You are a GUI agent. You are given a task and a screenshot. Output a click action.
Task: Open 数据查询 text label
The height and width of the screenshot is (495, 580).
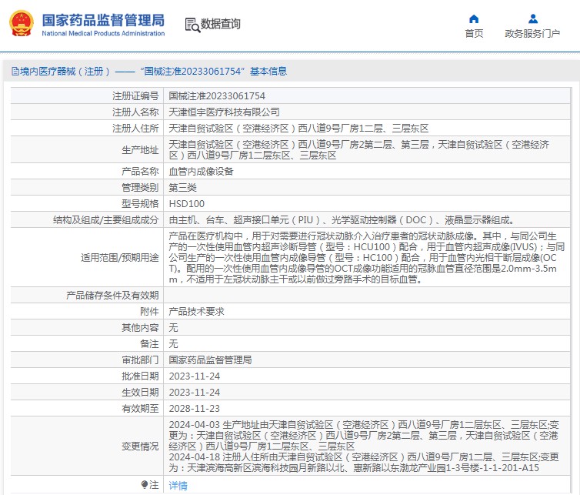[221, 25]
